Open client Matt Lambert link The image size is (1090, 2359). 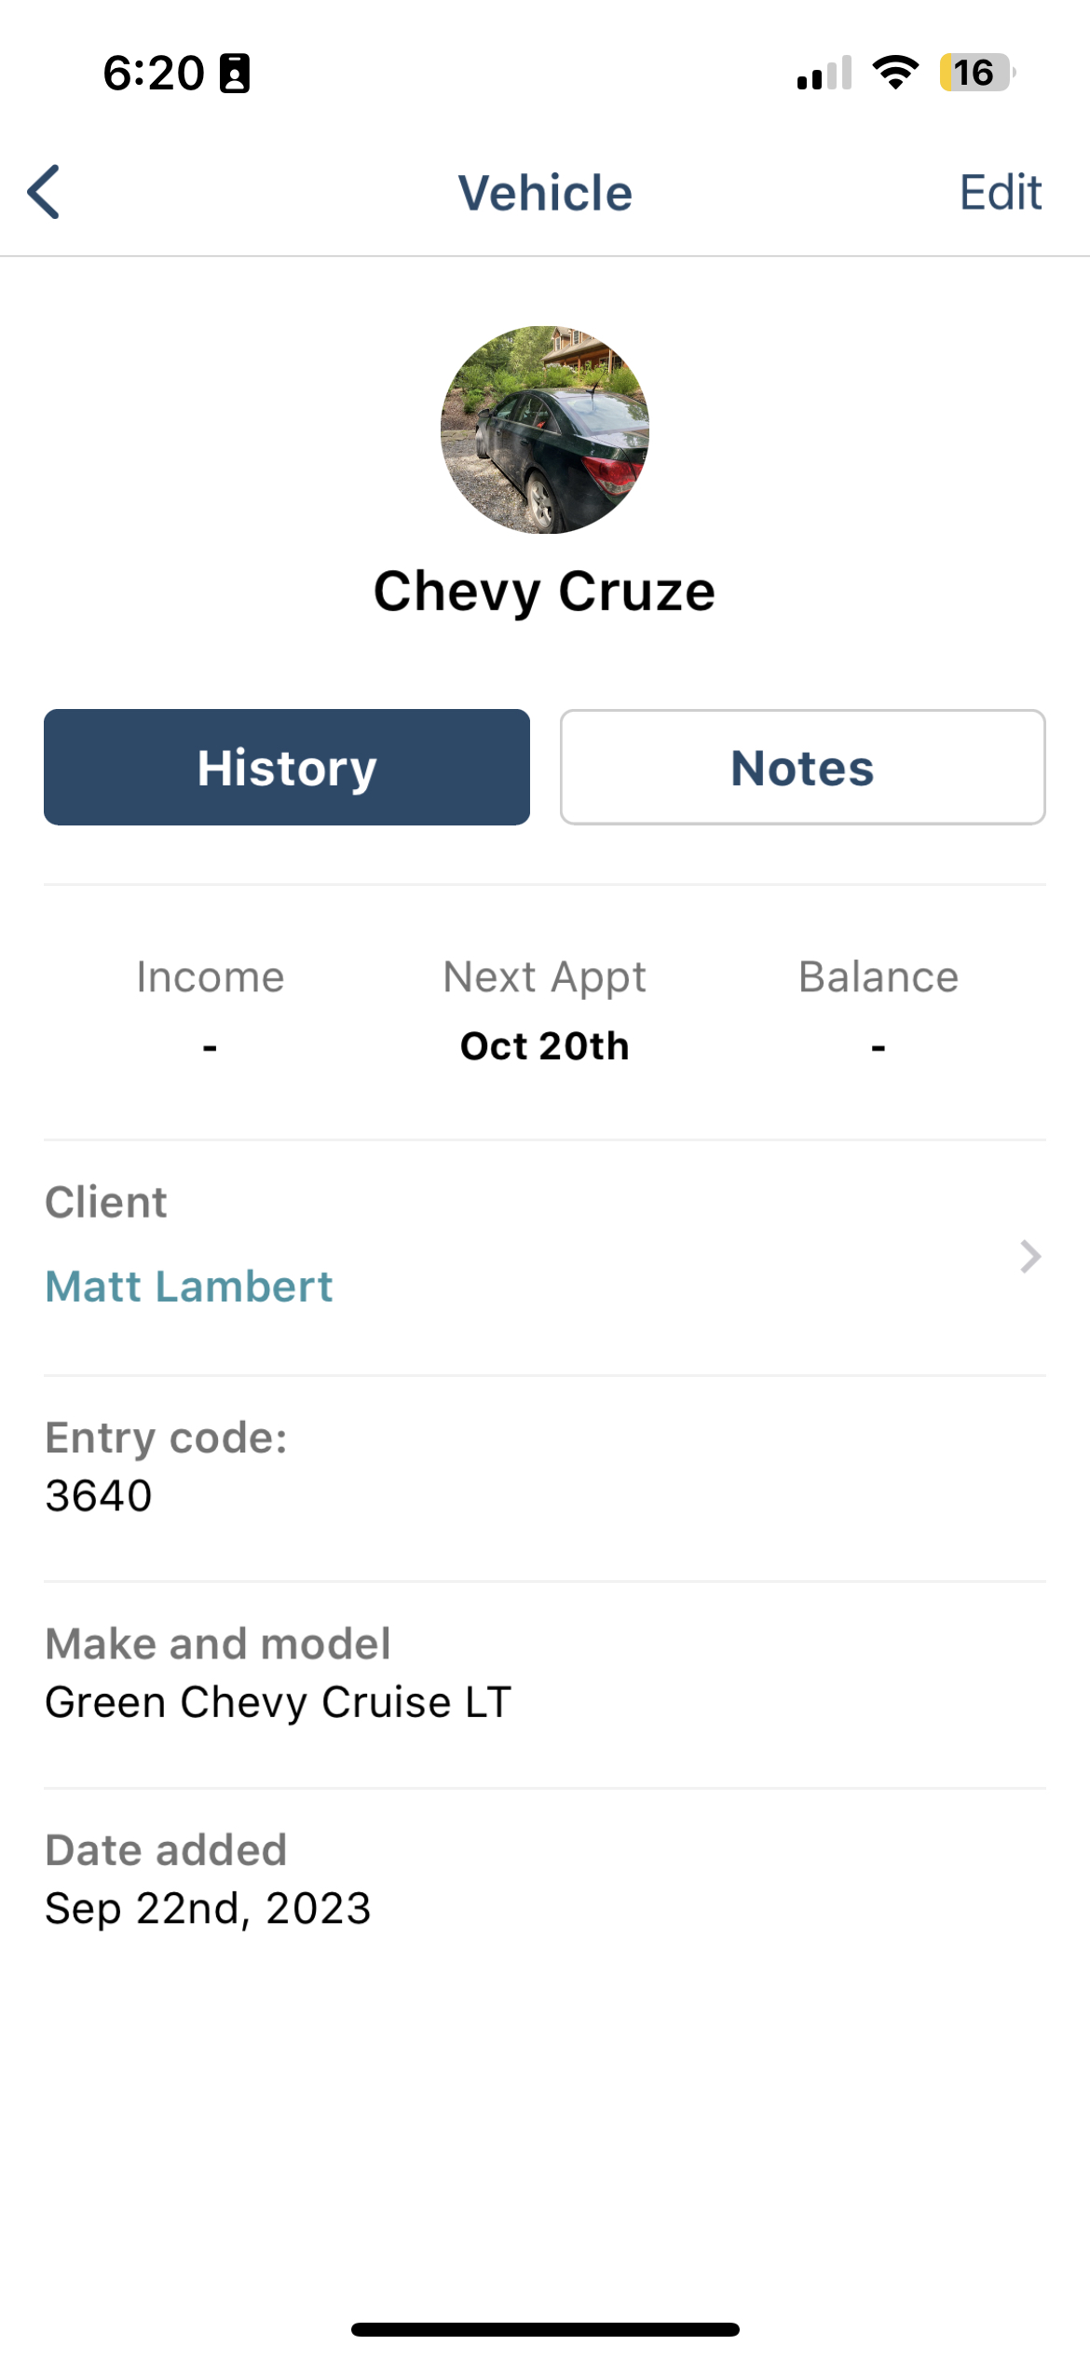[x=189, y=1287]
